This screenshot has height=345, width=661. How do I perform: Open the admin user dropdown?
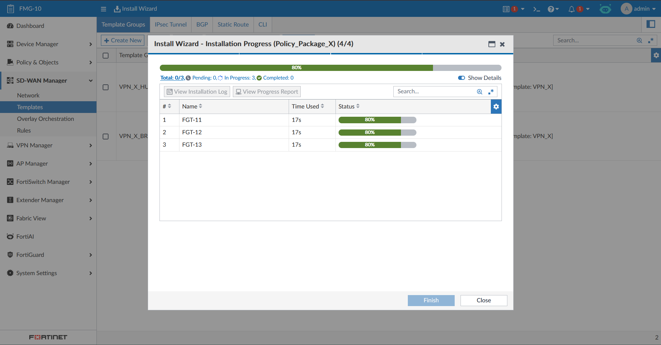(x=638, y=9)
